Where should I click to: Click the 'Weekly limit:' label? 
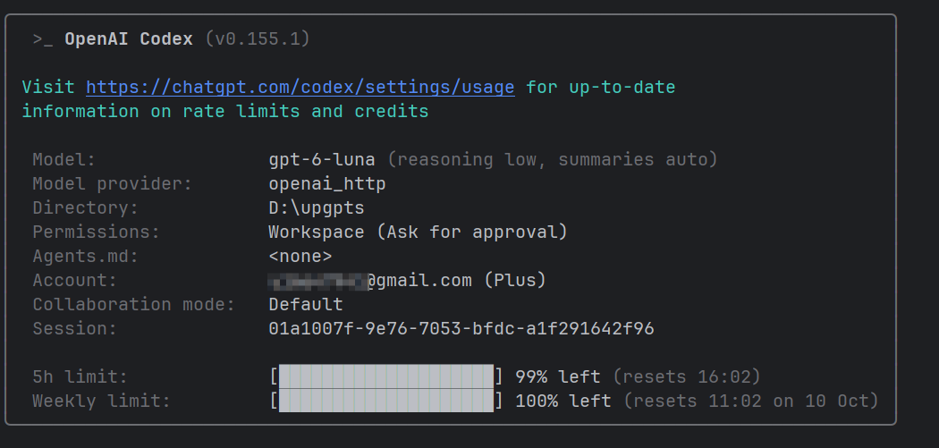pyautogui.click(x=101, y=401)
